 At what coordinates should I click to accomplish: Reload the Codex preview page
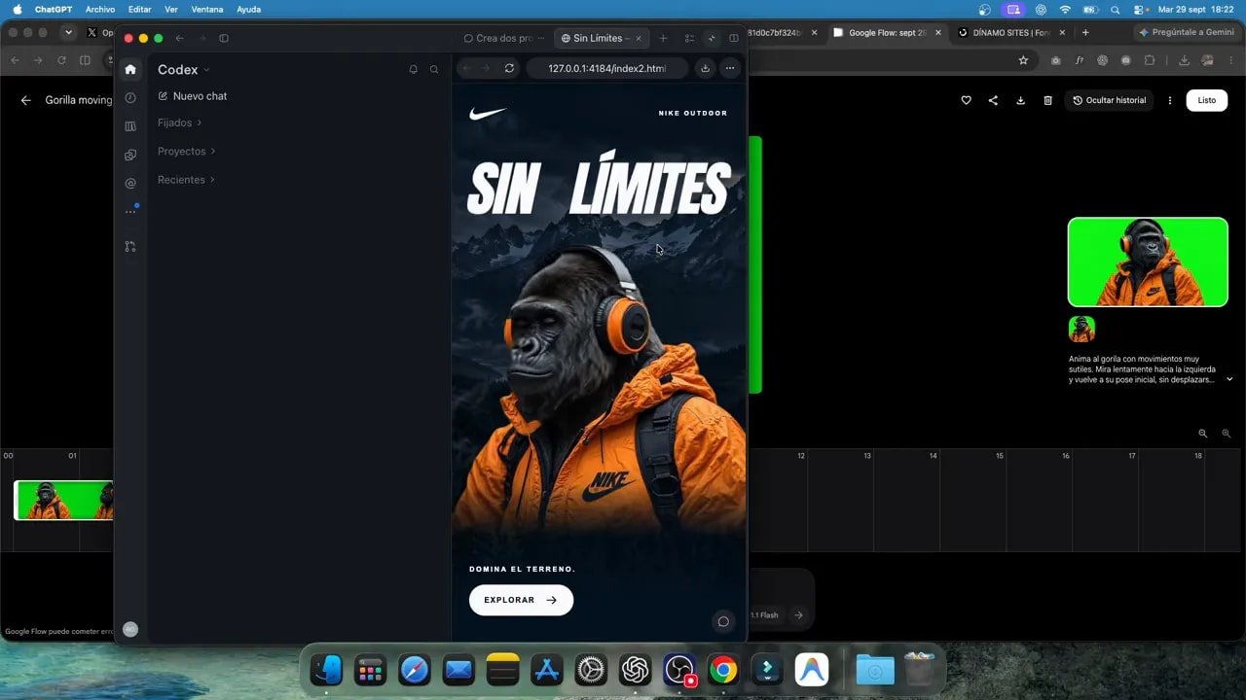point(509,68)
